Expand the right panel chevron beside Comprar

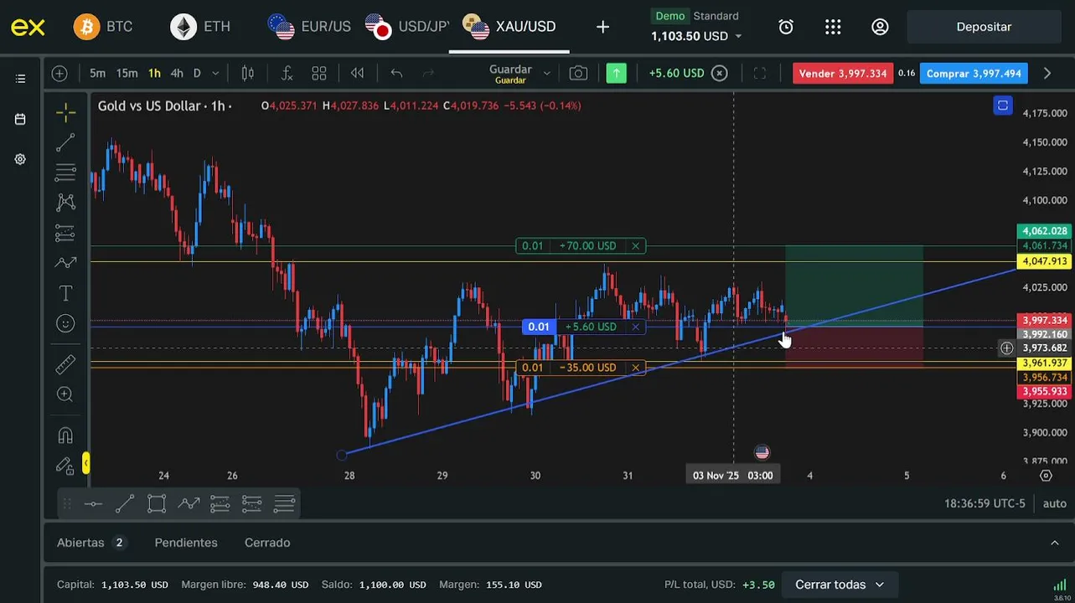(x=1047, y=74)
